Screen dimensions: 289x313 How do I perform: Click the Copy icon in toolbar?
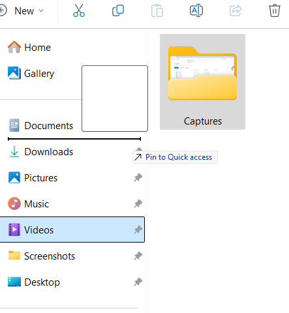click(x=118, y=10)
